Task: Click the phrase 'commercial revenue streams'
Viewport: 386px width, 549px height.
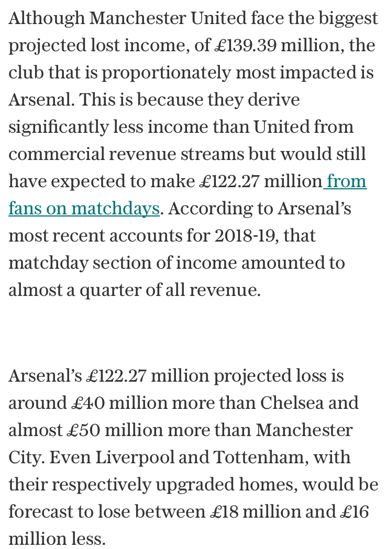Action: [126, 154]
